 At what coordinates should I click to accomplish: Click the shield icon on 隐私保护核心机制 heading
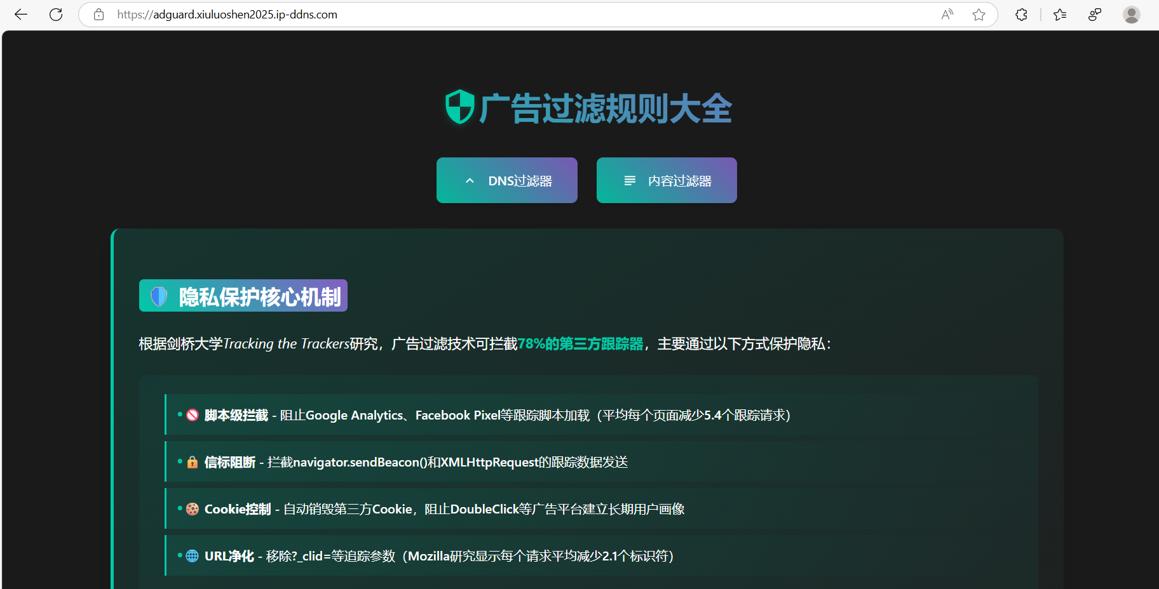(158, 295)
